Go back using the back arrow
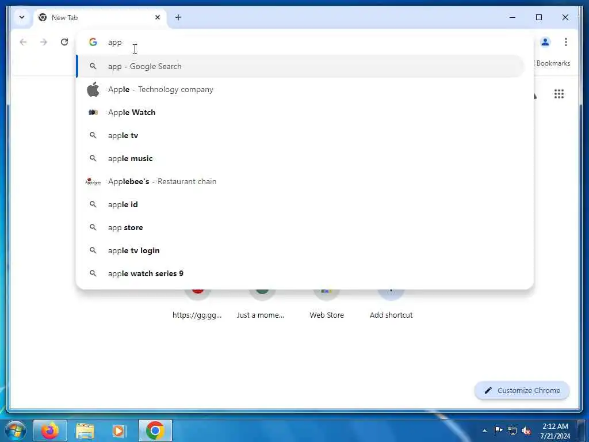589x442 pixels. [23, 42]
